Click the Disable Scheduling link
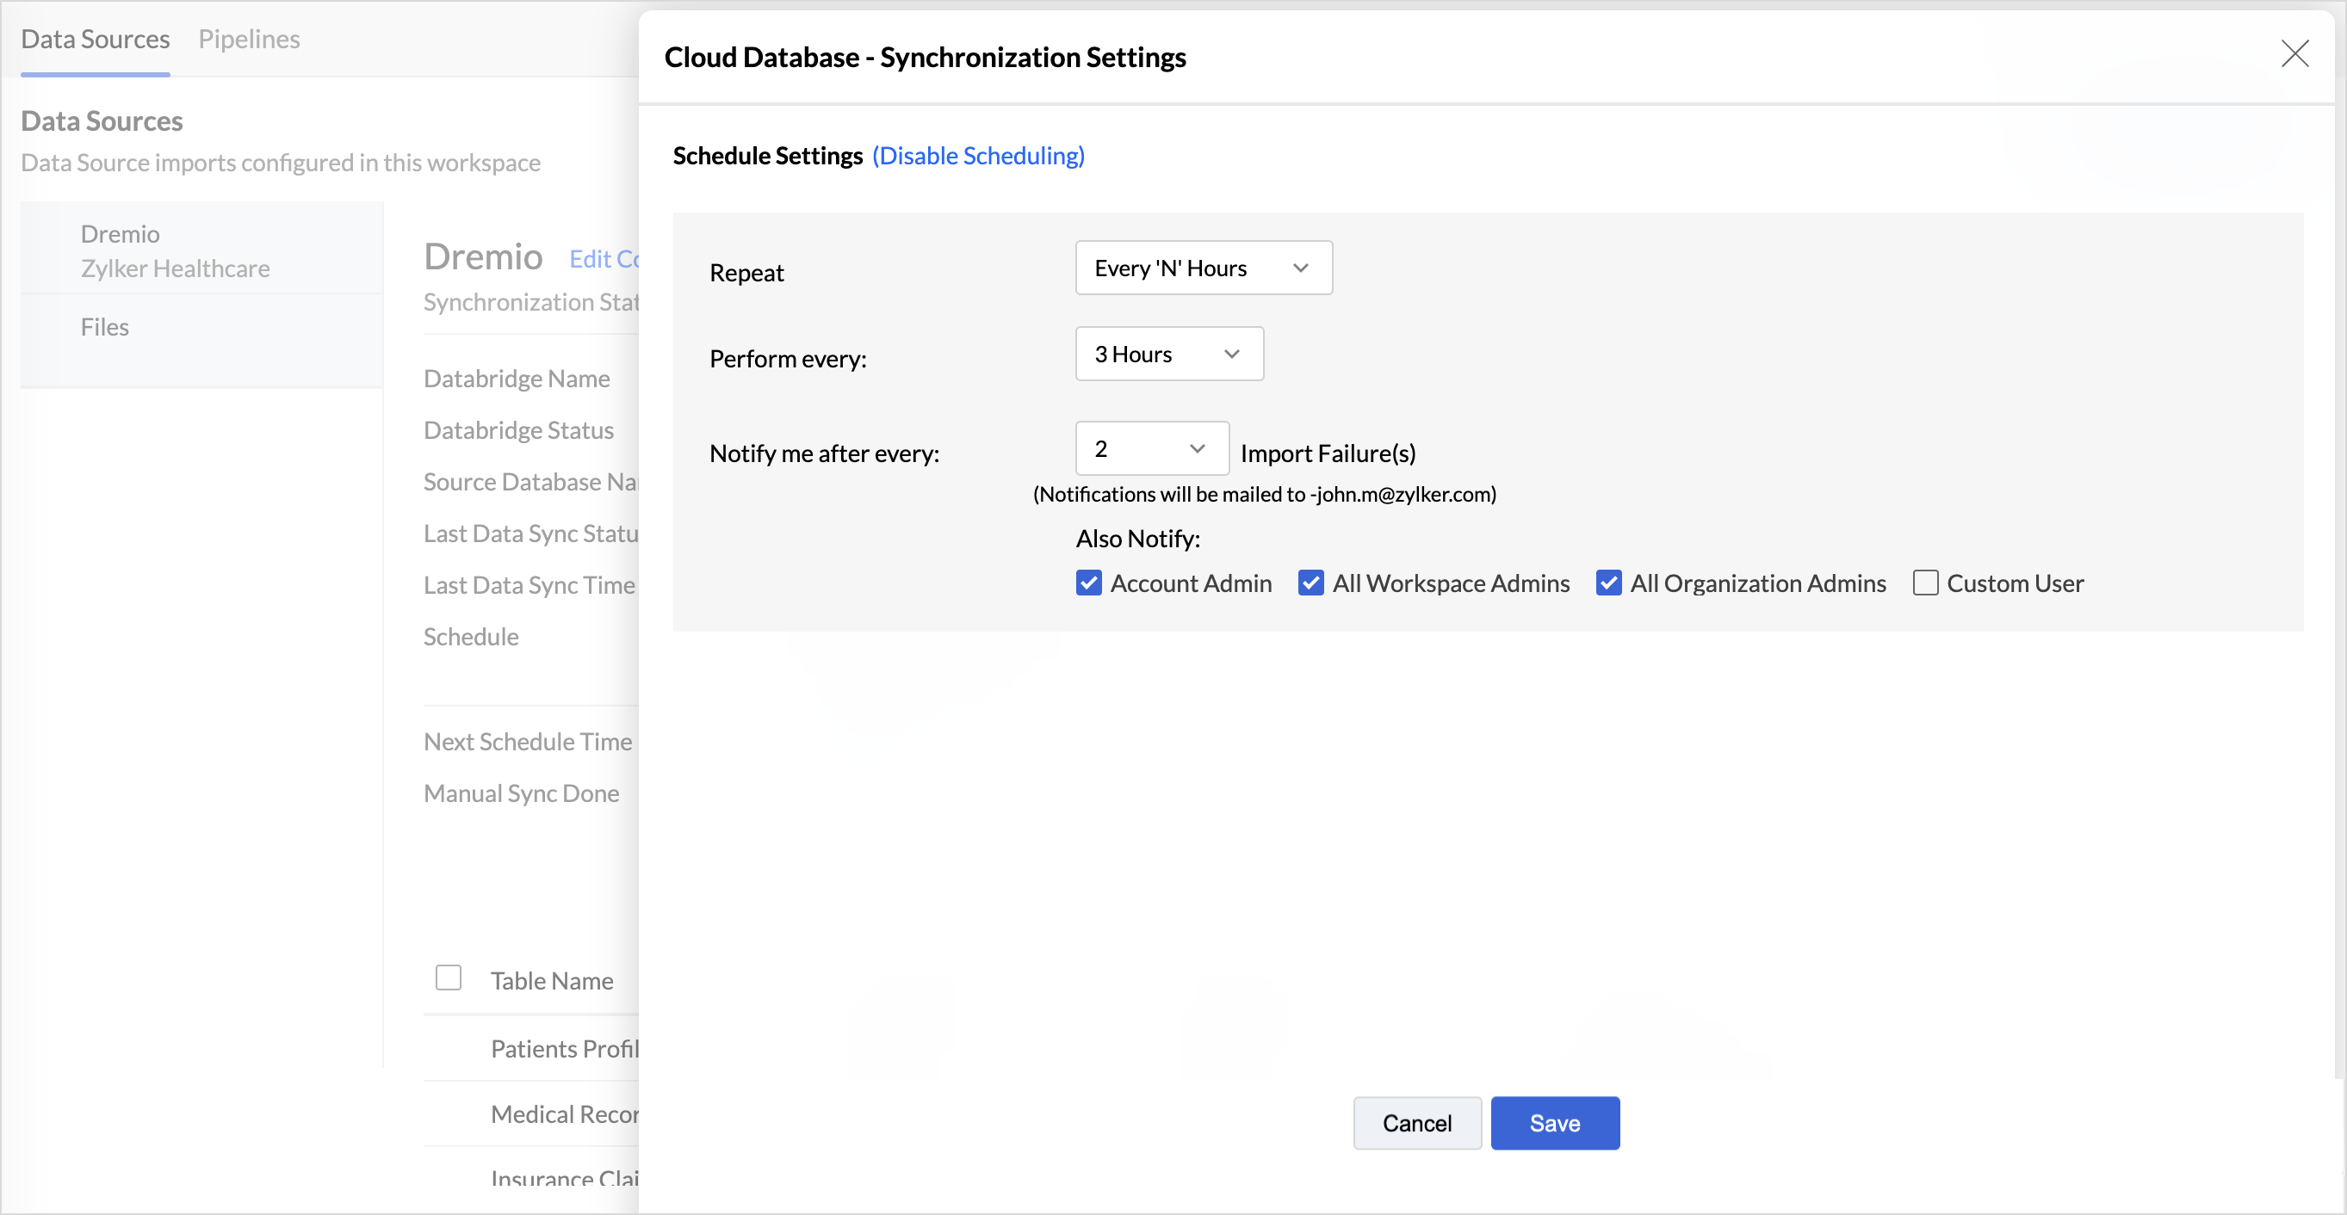This screenshot has width=2347, height=1215. click(x=977, y=156)
